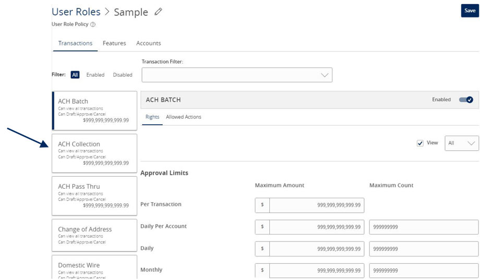
Task: Save the user role changes
Action: pos(470,11)
